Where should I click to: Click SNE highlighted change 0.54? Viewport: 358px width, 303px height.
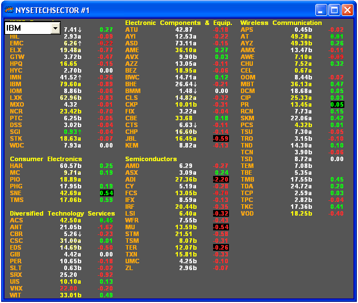click(106, 193)
